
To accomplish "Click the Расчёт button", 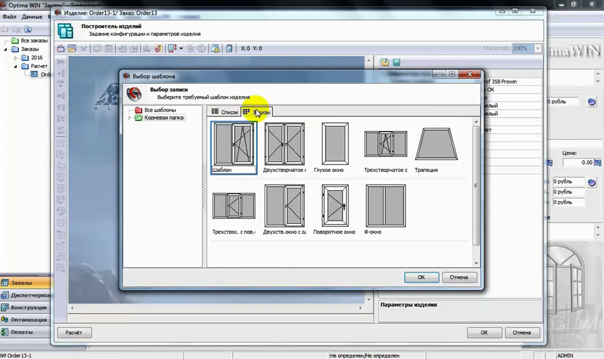I will 74,332.
